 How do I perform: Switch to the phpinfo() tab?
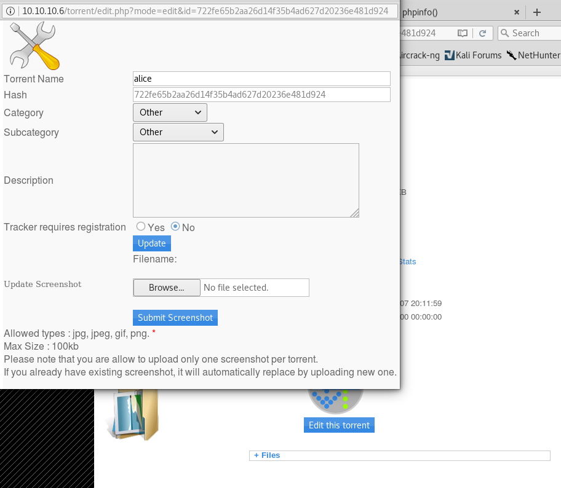coord(455,12)
